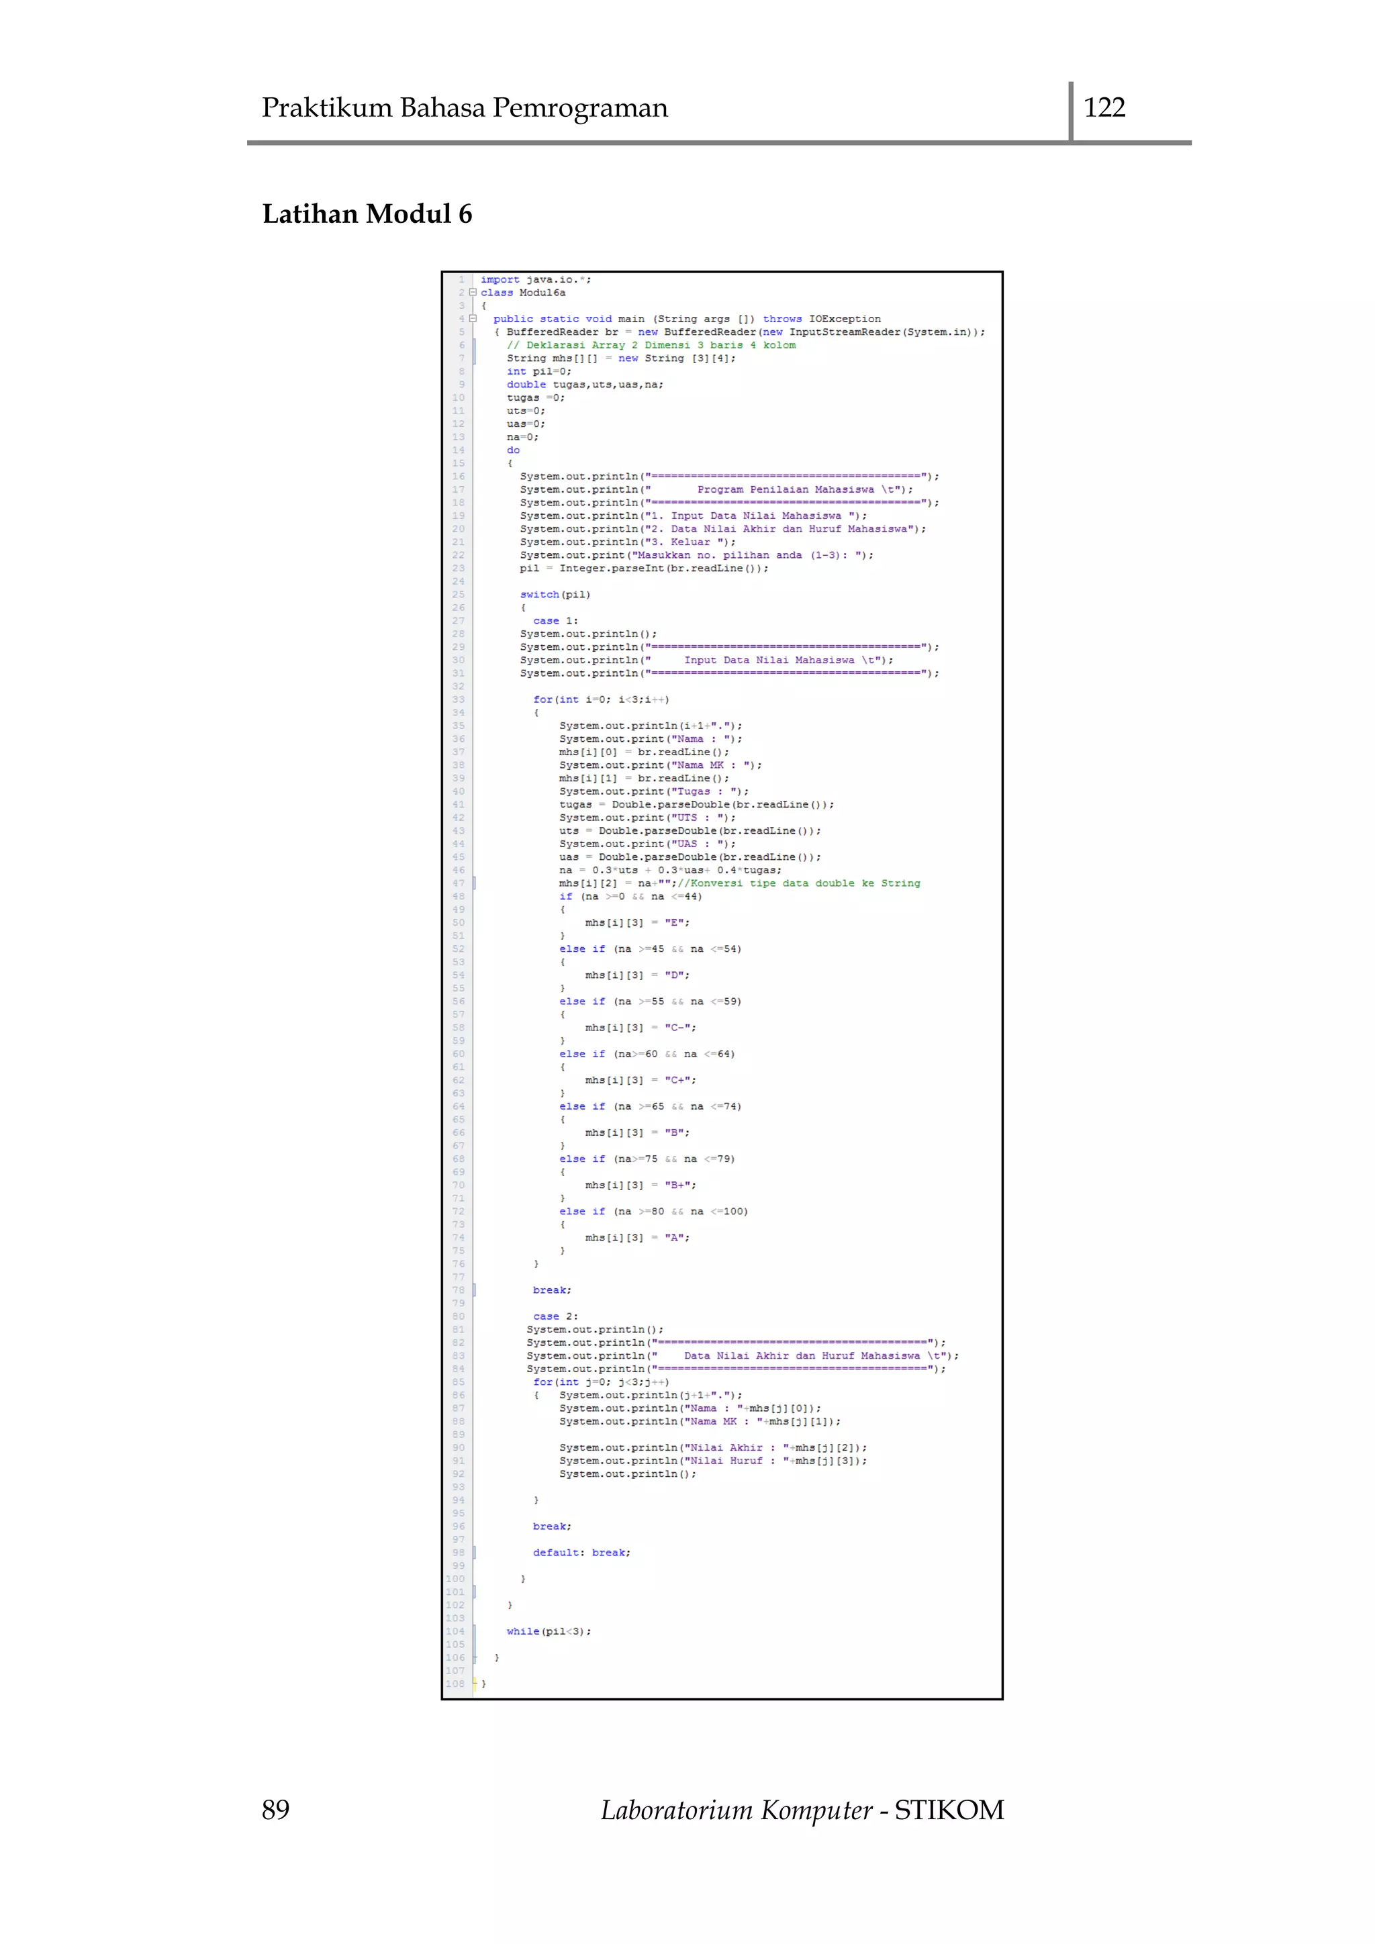The image size is (1375, 1944).
Task: Click the 'Latihan Modul 6' heading
Action: [367, 214]
